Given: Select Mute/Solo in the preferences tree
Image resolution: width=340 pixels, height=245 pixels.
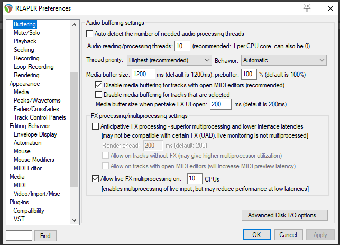Looking at the screenshot, I should pos(26,33).
